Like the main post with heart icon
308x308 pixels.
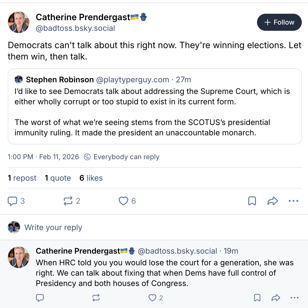(123, 201)
